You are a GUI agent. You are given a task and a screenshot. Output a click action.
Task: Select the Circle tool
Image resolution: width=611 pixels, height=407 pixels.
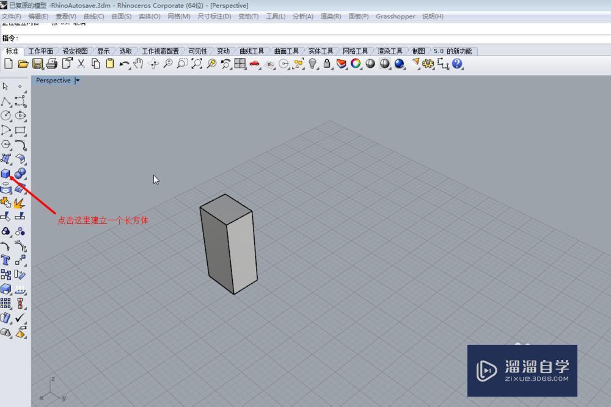point(6,115)
